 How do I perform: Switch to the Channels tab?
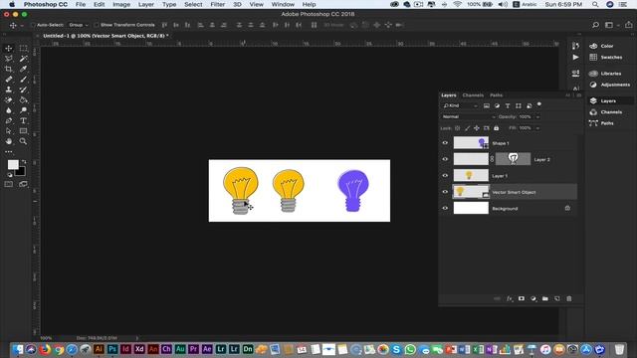coord(473,95)
